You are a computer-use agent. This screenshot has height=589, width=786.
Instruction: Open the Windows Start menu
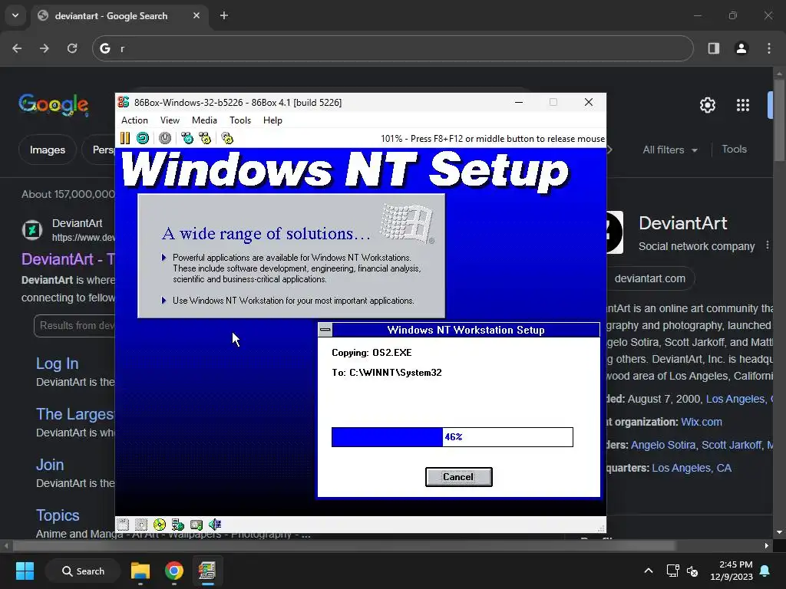(25, 571)
